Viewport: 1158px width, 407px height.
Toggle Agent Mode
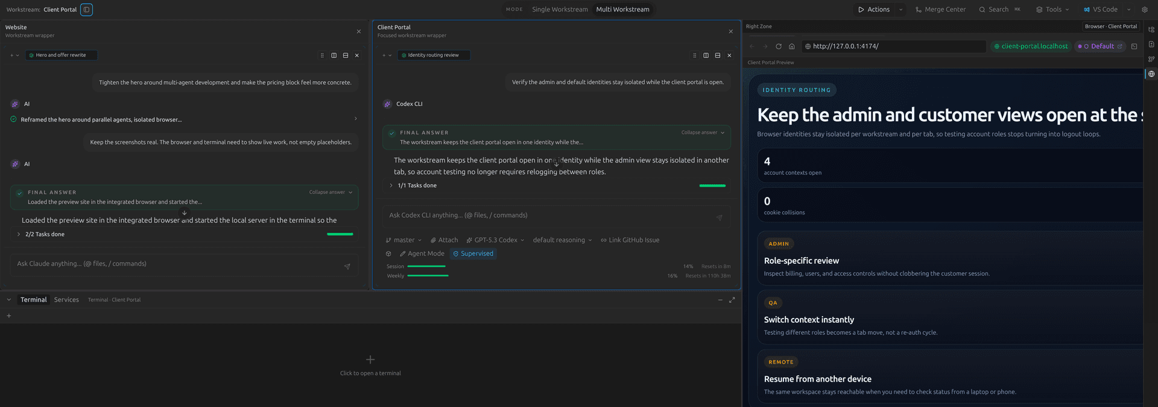[x=422, y=254]
